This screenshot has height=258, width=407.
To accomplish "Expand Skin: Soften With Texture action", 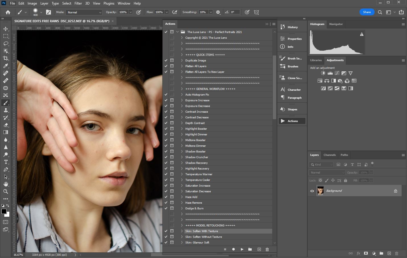I will click(x=182, y=231).
